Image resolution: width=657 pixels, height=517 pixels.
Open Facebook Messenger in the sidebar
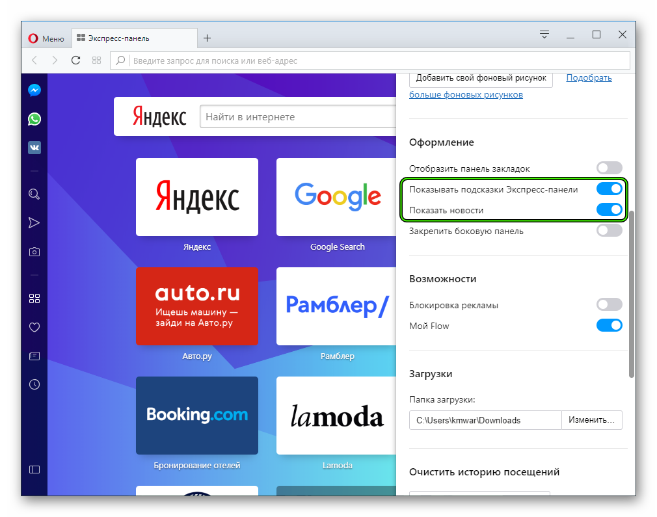34,90
